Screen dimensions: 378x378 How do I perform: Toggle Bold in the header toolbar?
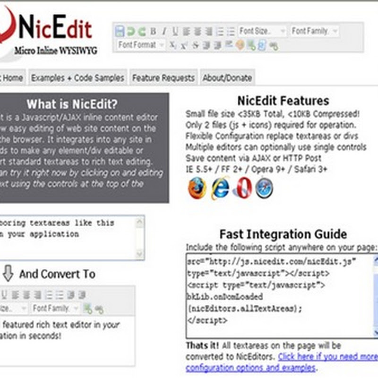pyautogui.click(x=153, y=31)
